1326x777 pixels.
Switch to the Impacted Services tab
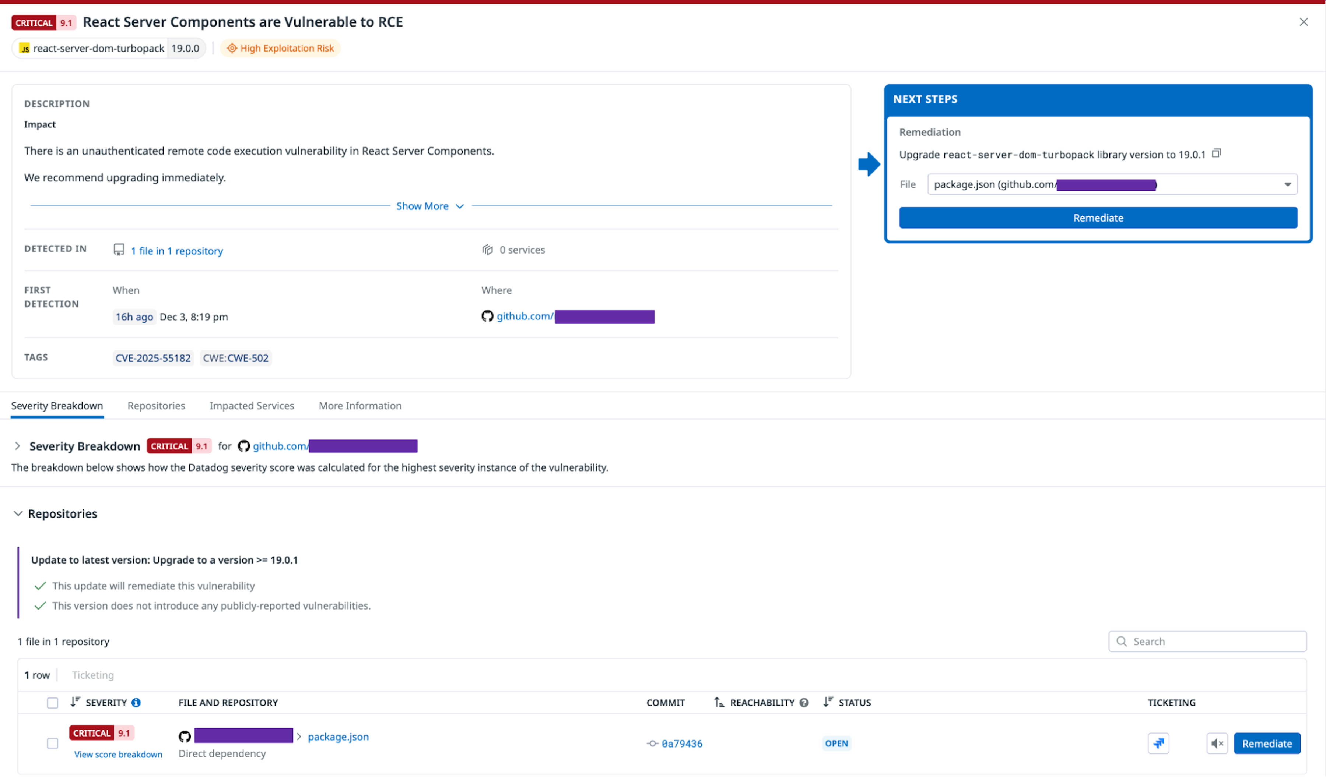[252, 405]
